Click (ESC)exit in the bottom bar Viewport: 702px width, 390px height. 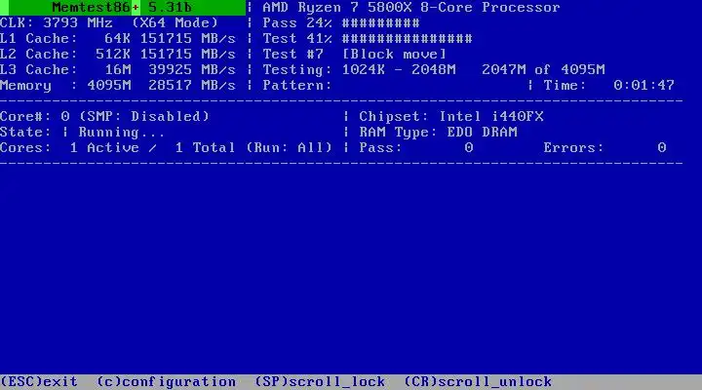(x=39, y=382)
